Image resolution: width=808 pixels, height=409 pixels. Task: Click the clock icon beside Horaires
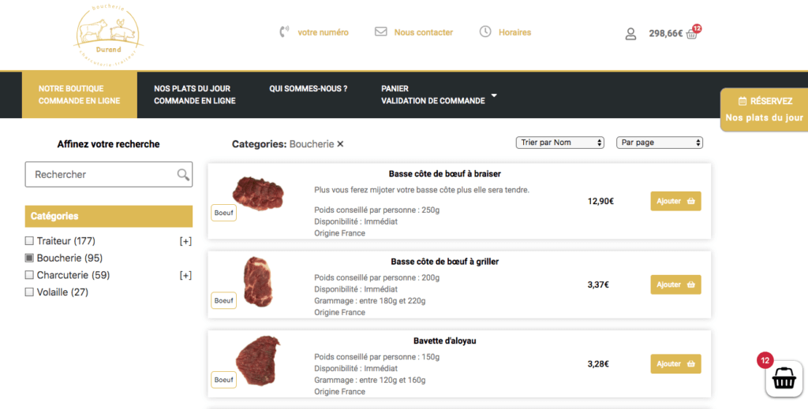(485, 32)
